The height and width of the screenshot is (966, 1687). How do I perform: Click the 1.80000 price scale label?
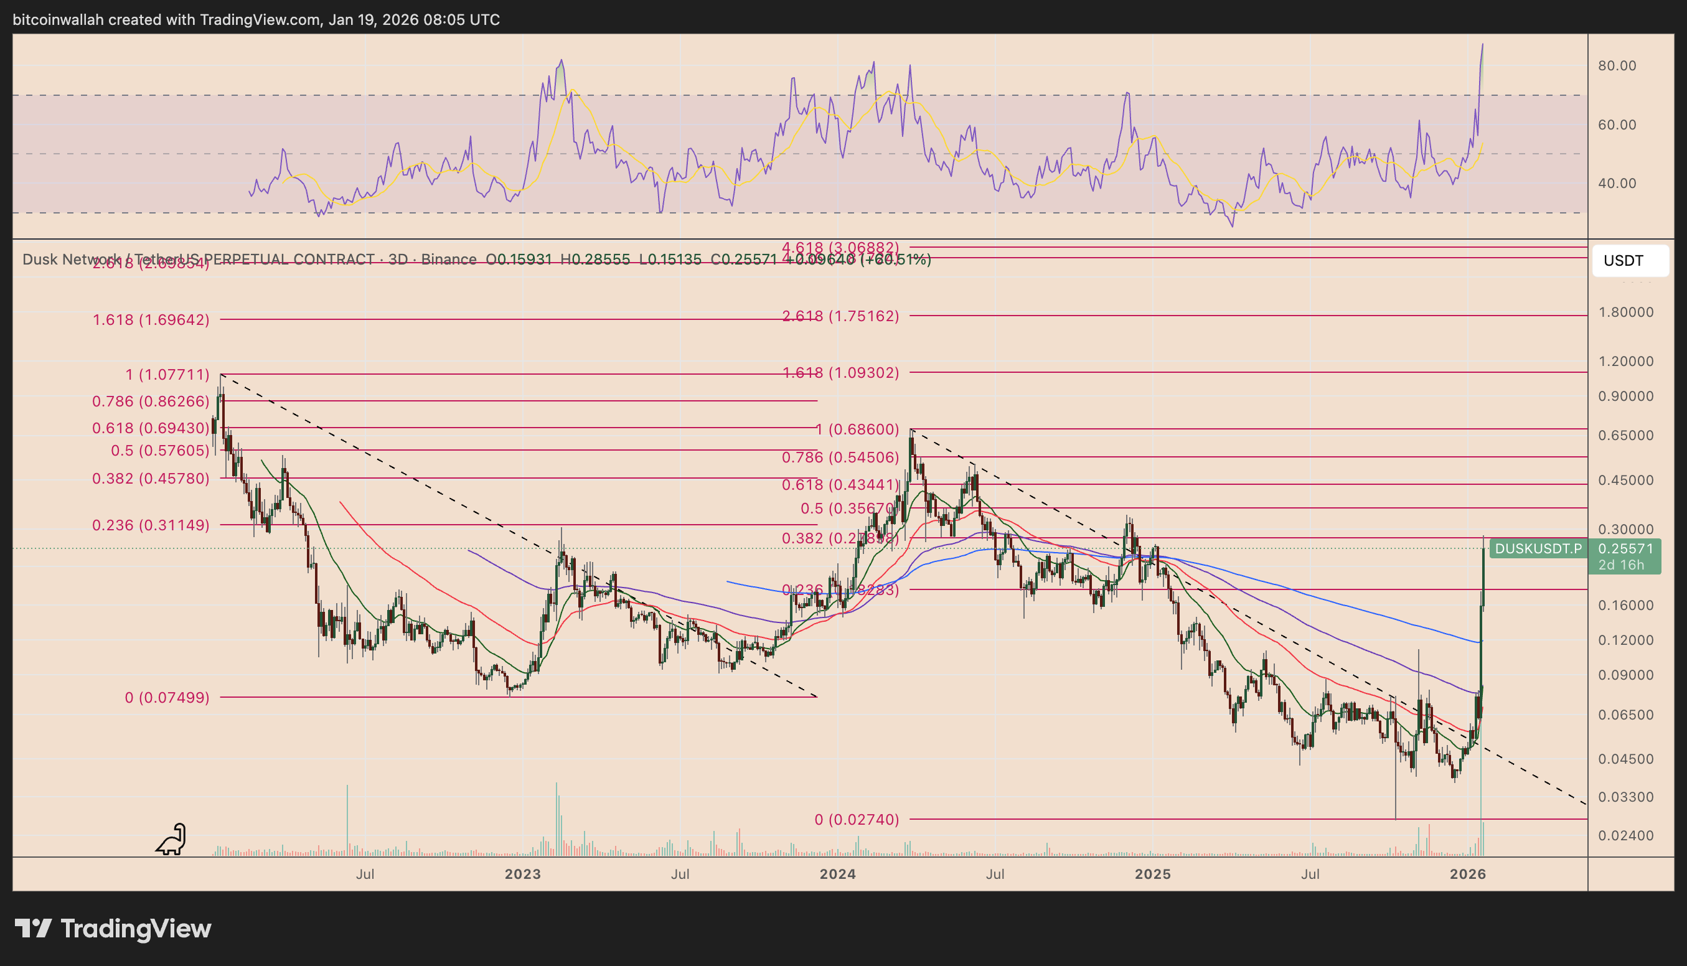tap(1625, 312)
